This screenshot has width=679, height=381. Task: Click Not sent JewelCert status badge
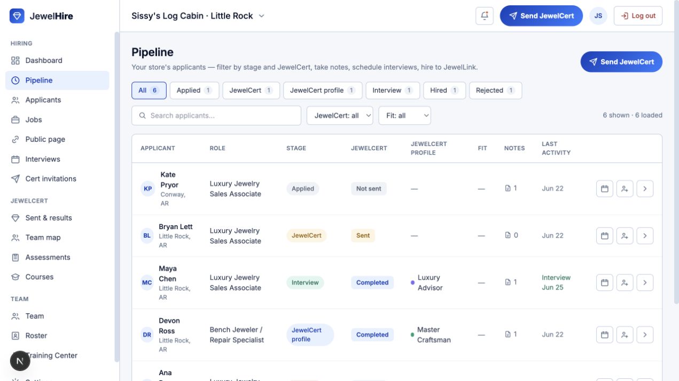(x=369, y=189)
